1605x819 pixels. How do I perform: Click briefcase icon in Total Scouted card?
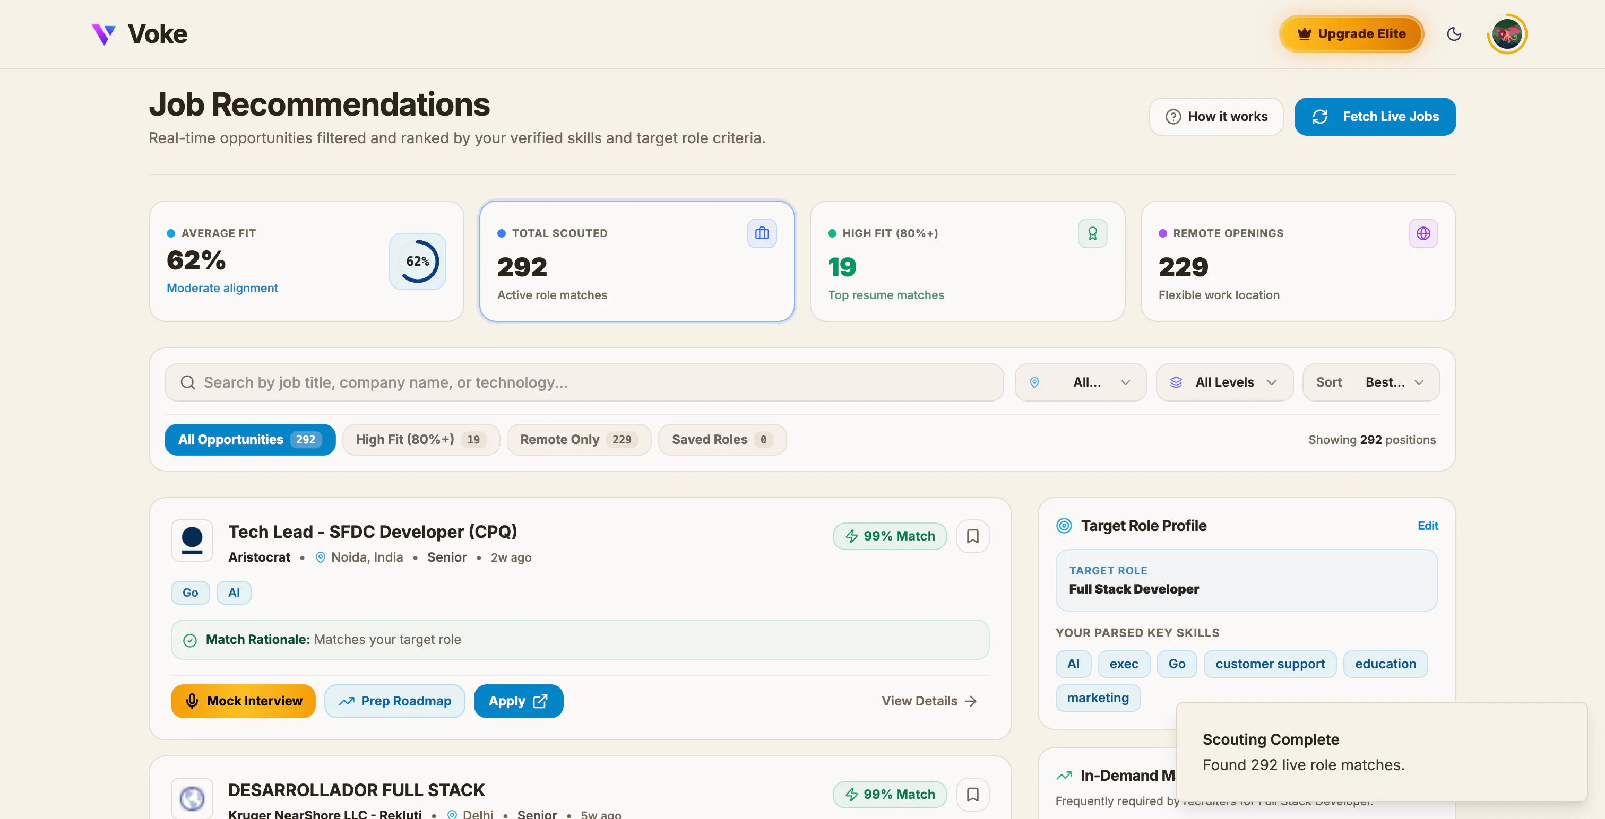(762, 233)
